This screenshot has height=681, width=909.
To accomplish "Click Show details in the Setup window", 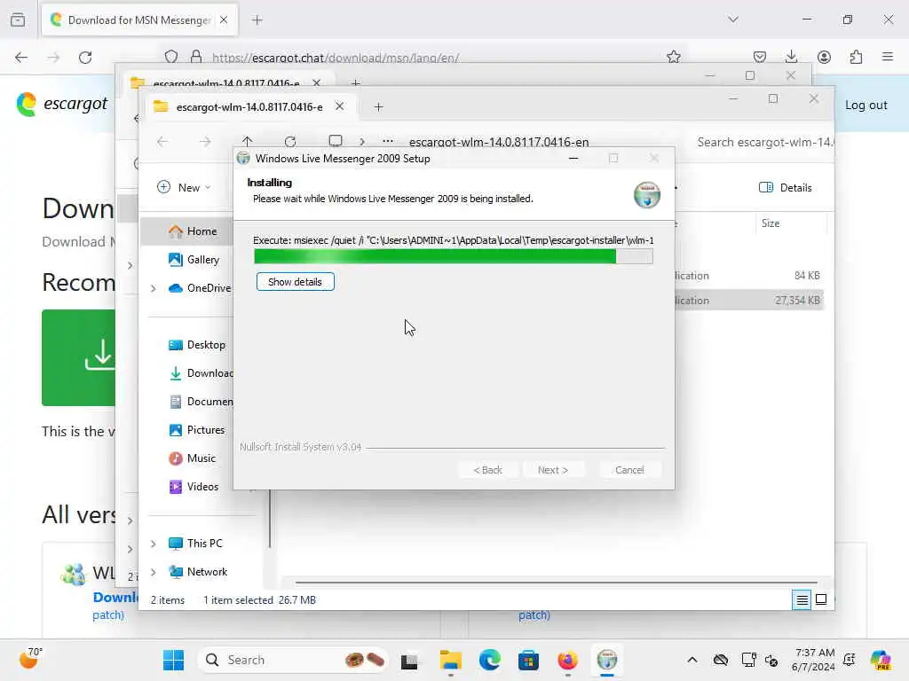I will pos(295,282).
